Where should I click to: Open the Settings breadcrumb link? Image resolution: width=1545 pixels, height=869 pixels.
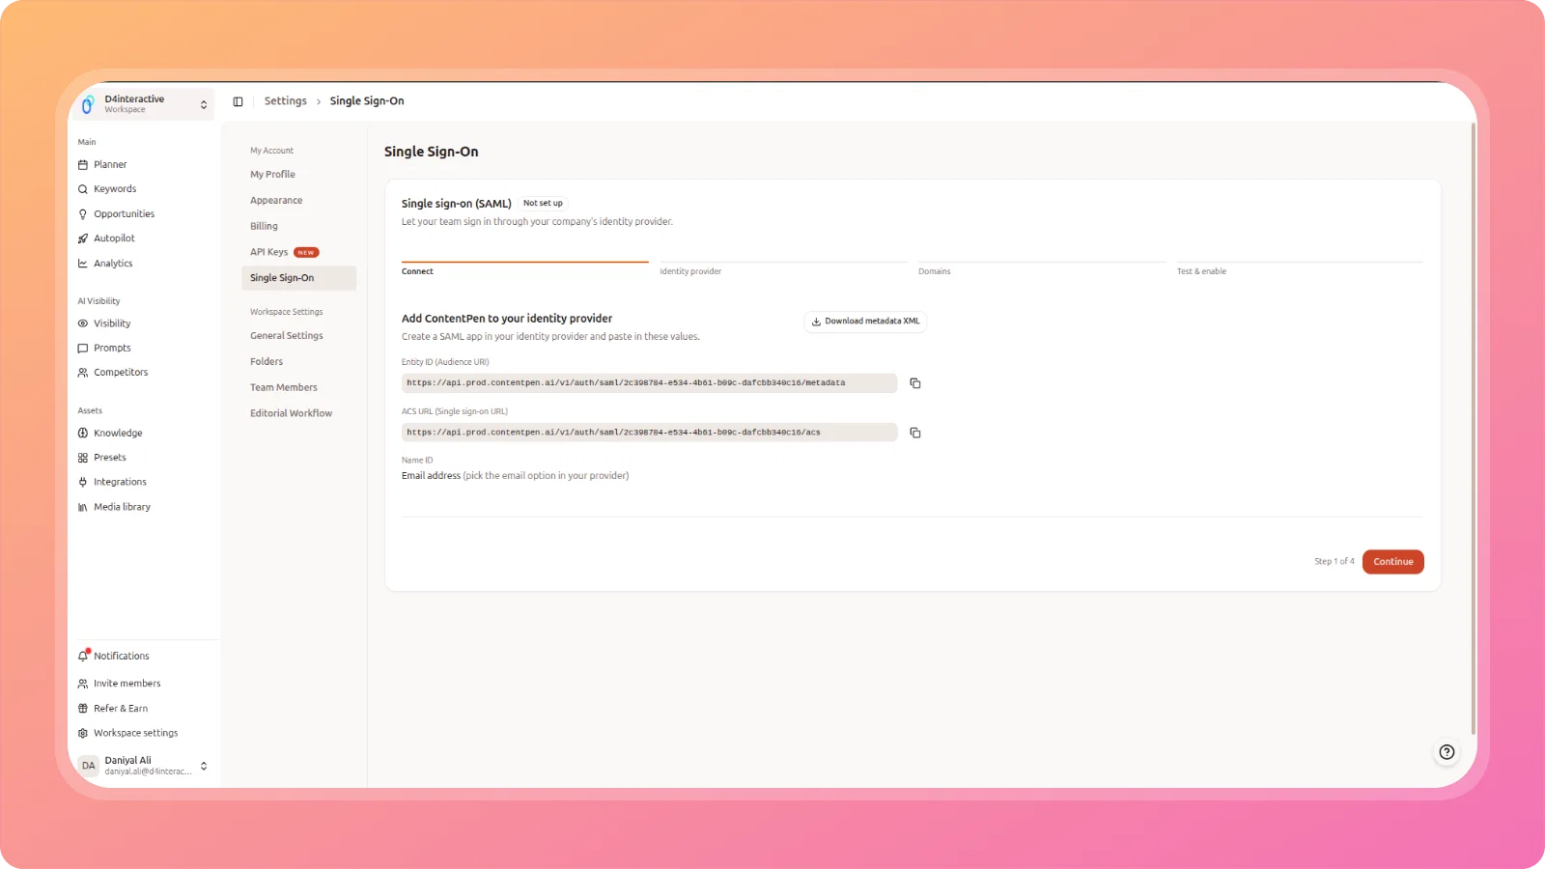[x=286, y=101]
